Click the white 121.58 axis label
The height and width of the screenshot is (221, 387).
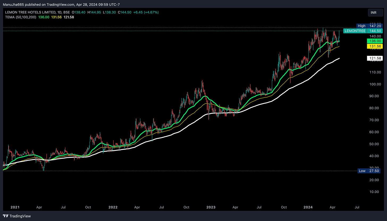click(374, 58)
